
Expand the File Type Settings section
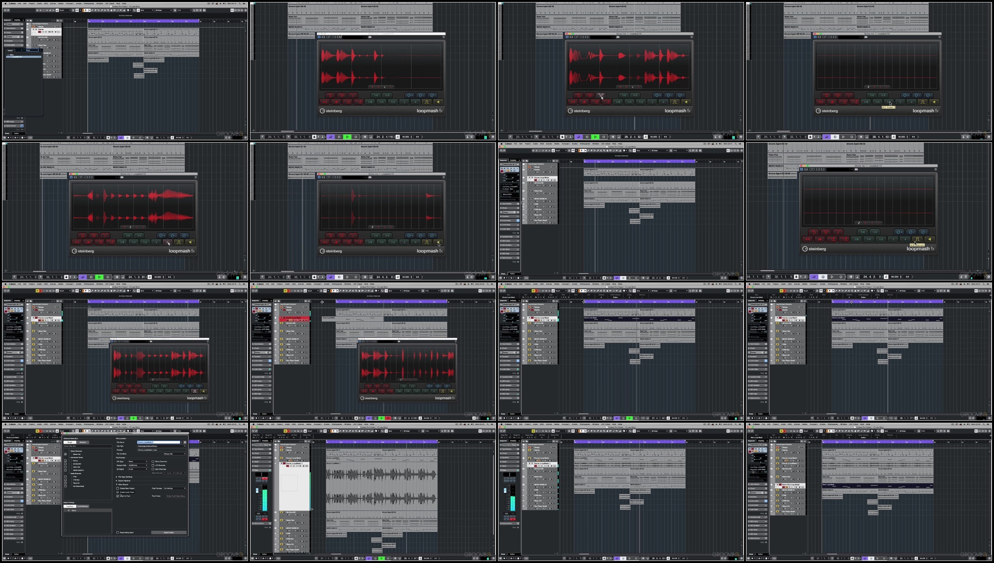pos(125,477)
